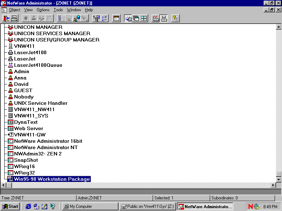282x211 pixels.
Task: Click the Cascade windows toolbar icon
Action: pos(136,18)
